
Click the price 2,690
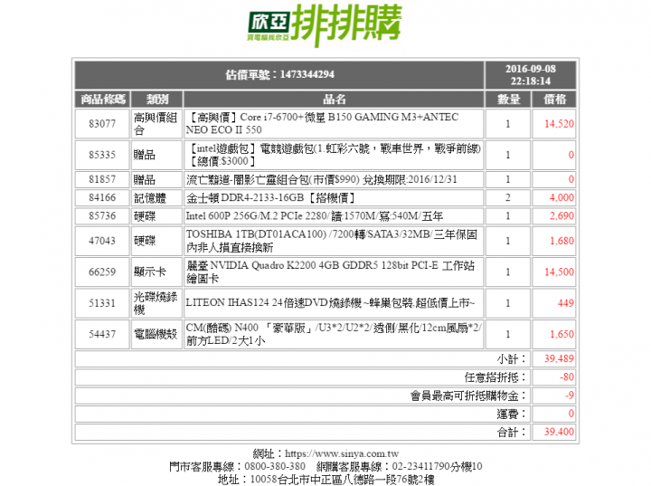[561, 216]
